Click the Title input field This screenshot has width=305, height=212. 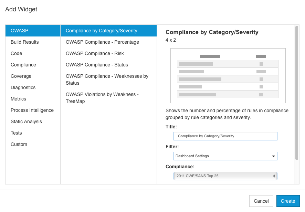[225, 136]
